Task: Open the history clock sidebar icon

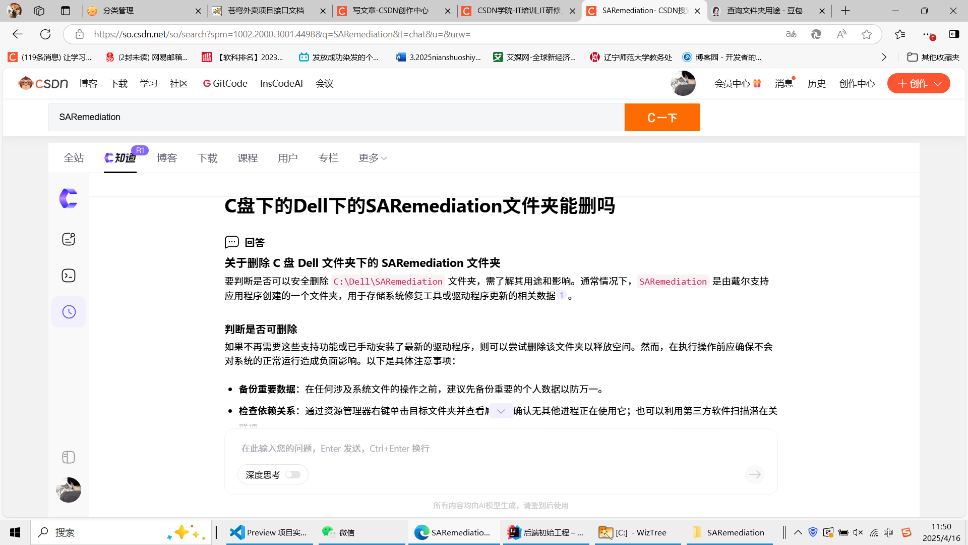Action: 69,312
